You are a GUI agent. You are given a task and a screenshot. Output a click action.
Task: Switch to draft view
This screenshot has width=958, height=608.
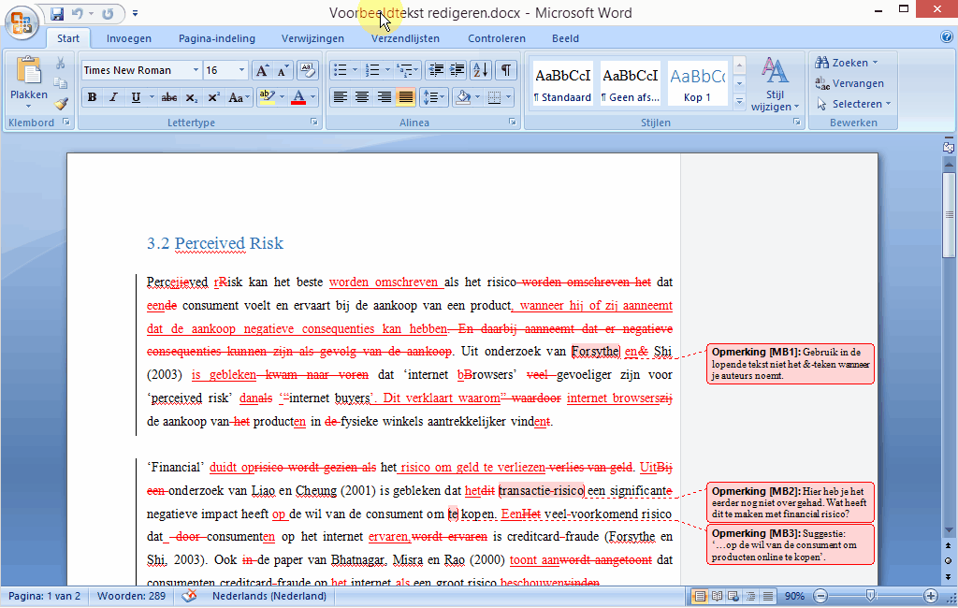click(x=767, y=596)
